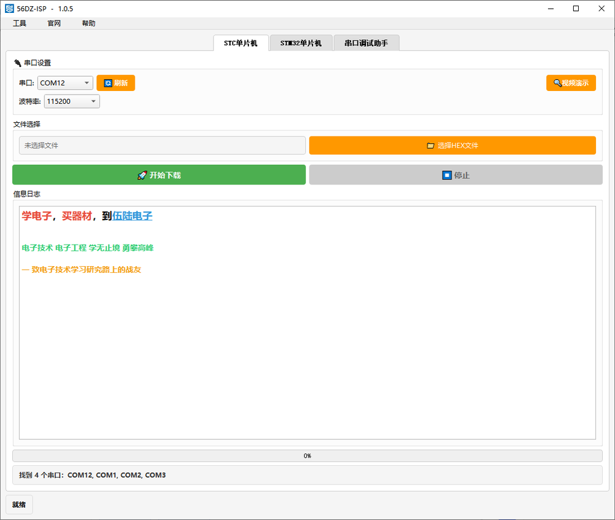
Task: Click the 0% download progress bar
Action: 307,456
